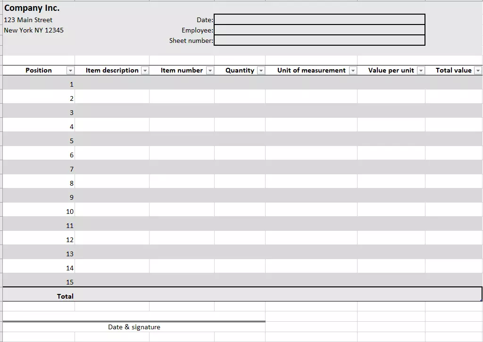483x342 pixels.
Task: Click the Date input field
Action: (319, 19)
